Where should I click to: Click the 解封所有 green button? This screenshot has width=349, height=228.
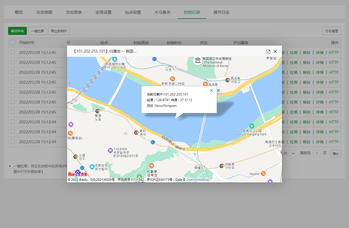pos(17,31)
